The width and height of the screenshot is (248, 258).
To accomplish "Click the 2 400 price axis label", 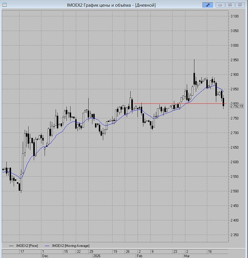I will pyautogui.click(x=235, y=220).
